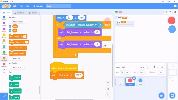Open the Edit menu
This screenshot has height=100, width=178.
pos(27,6)
